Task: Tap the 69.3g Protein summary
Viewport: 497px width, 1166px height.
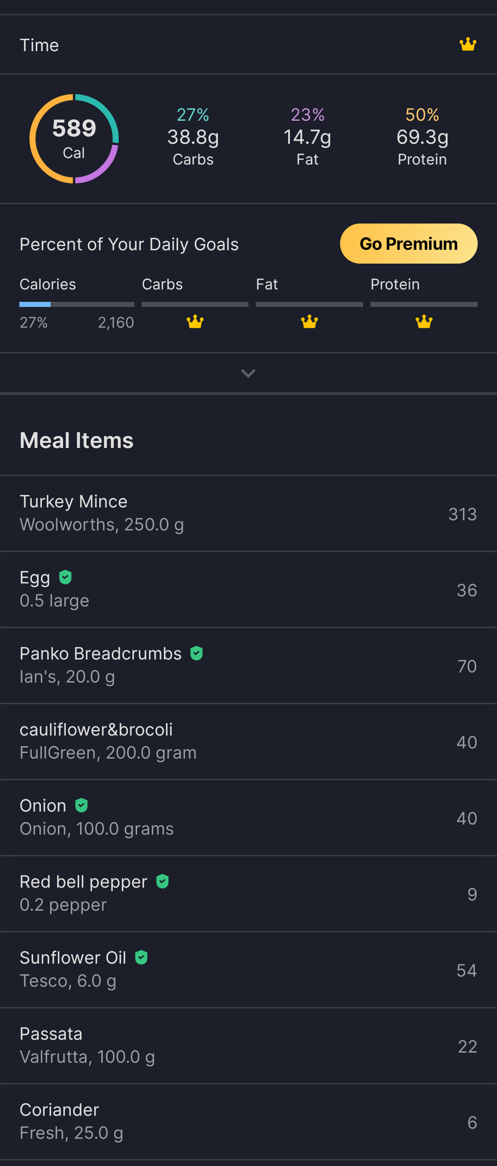Action: (x=422, y=137)
